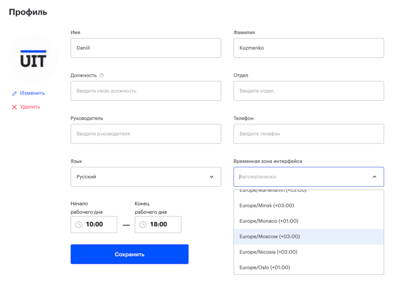Click the clock icon in end time field
The height and width of the screenshot is (287, 396).
pyautogui.click(x=143, y=225)
